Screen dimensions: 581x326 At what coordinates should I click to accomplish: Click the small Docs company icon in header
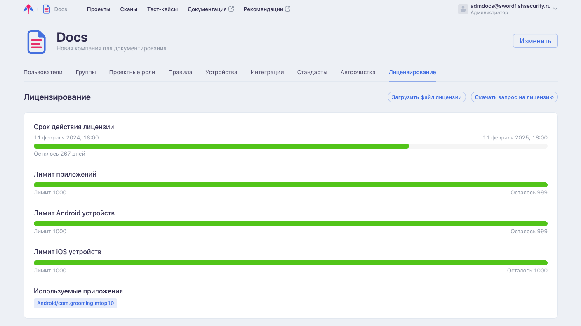(47, 9)
